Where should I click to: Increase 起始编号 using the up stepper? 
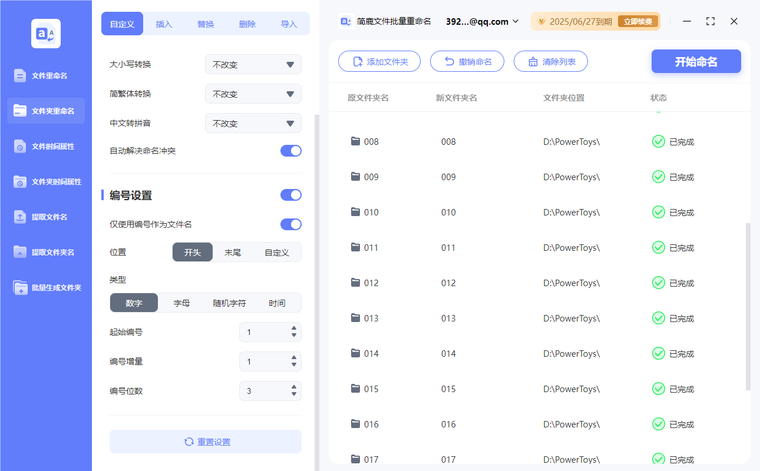[x=293, y=329]
